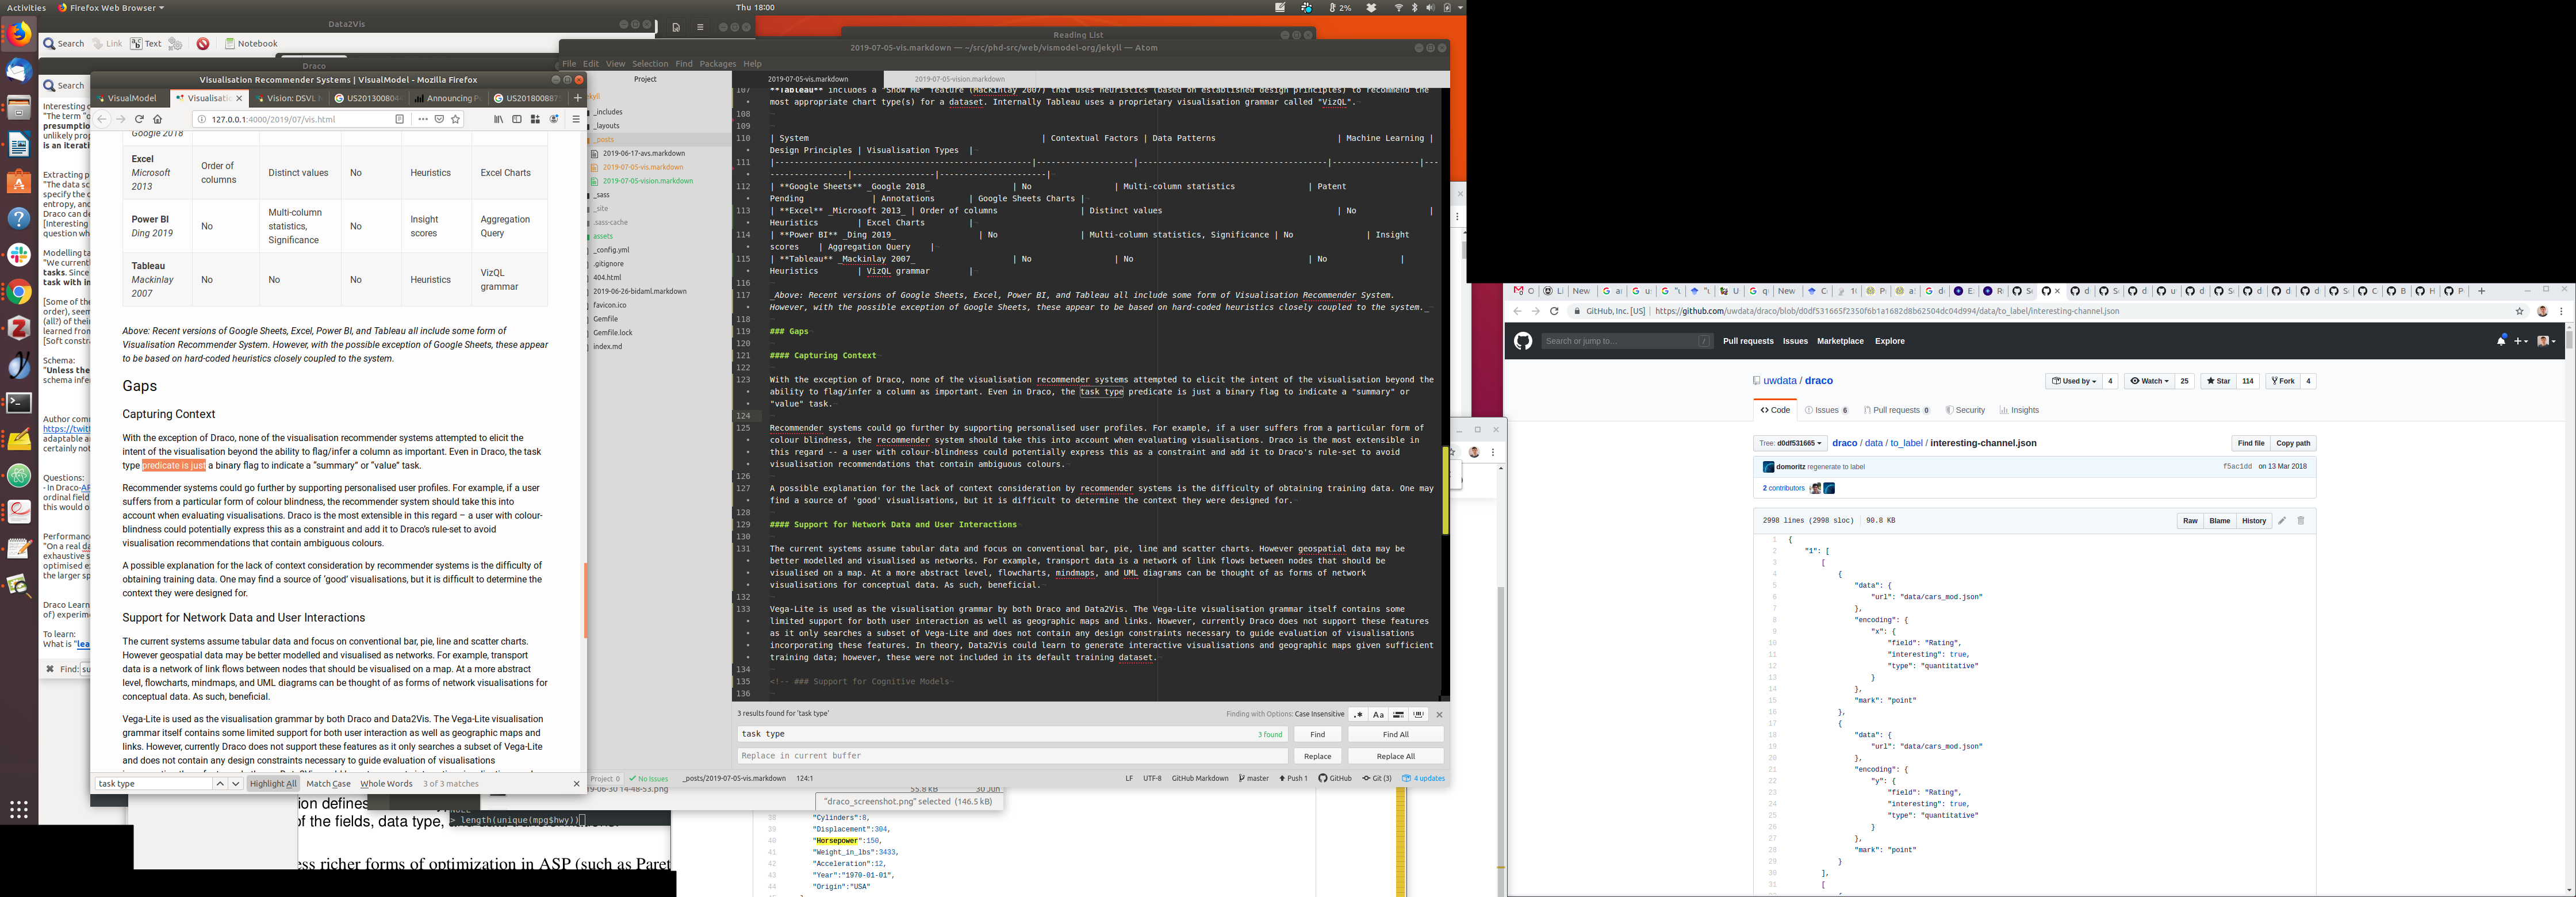2576x897 pixels.
Task: Switch to the Issues tab on GitHub
Action: pos(1826,410)
